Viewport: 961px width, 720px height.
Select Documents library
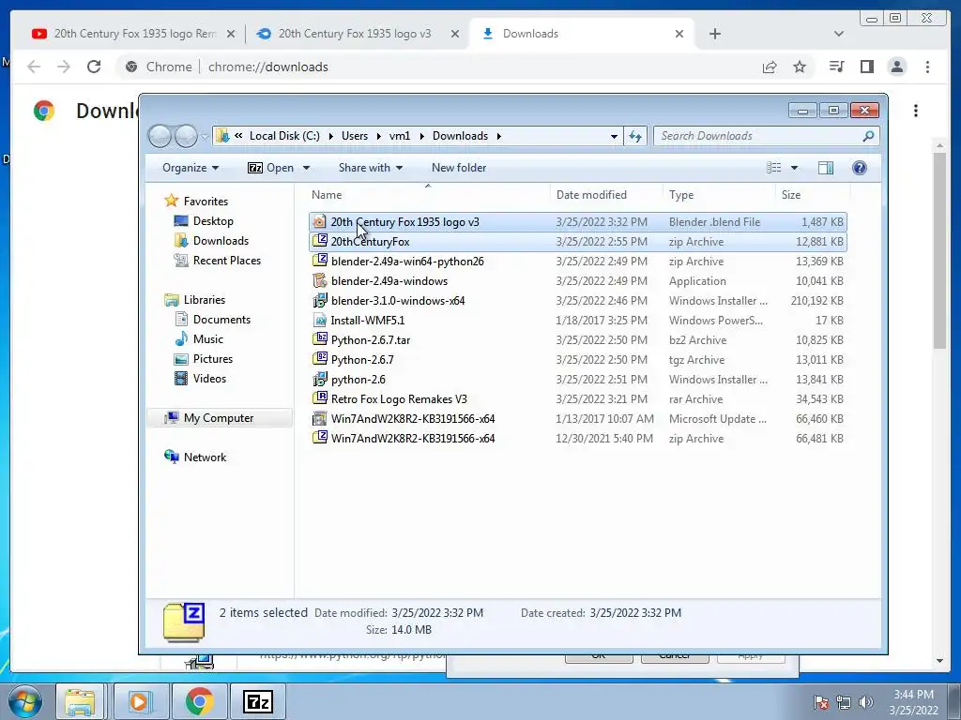point(221,320)
